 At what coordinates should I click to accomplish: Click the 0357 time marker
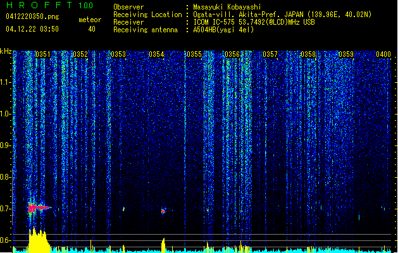[270, 54]
